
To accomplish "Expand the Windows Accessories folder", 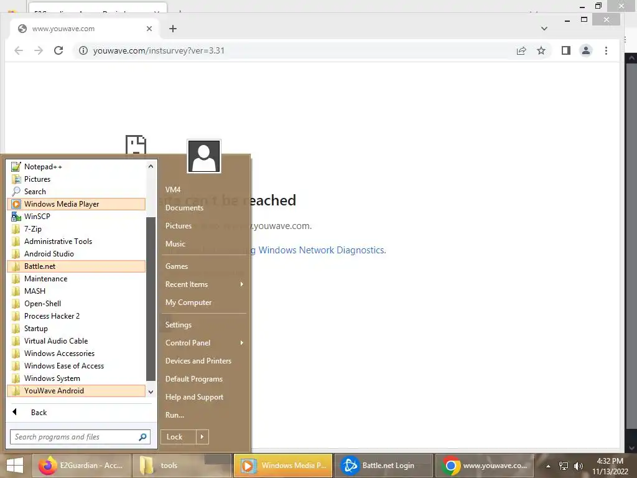I will [x=77, y=354].
